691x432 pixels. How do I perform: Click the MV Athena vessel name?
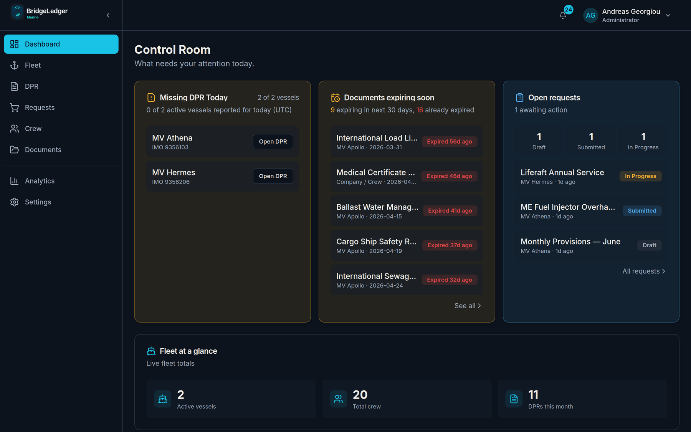[172, 138]
